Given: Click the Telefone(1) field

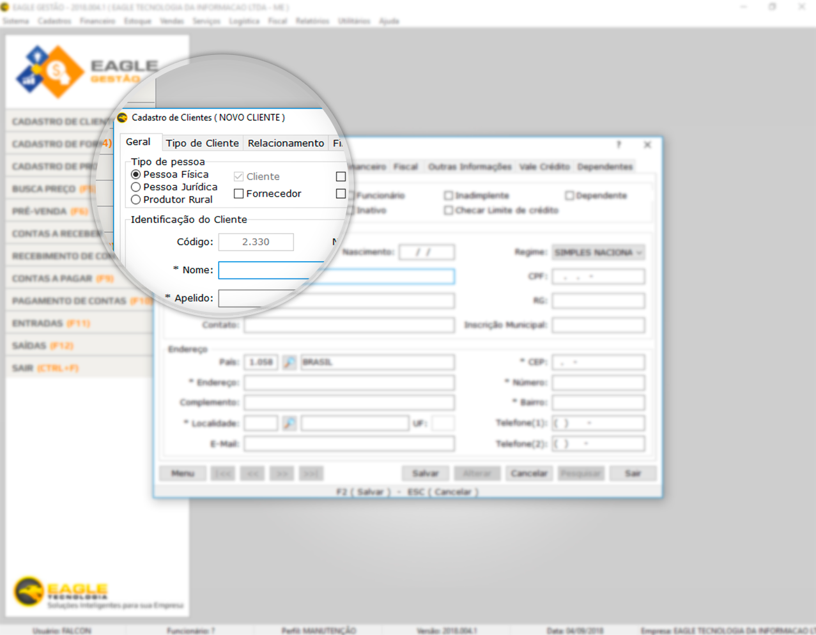Looking at the screenshot, I should pos(598,423).
